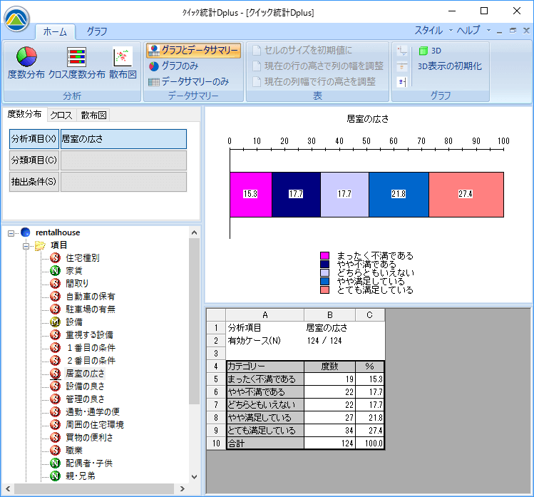Open the クロス panel tab

point(61,115)
